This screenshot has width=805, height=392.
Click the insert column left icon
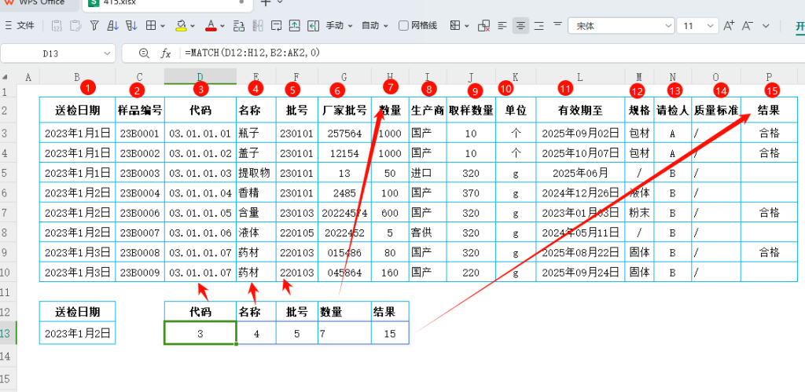tap(313, 26)
